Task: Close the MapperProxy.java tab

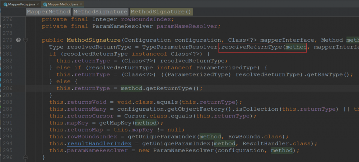Action: tap(38, 4)
